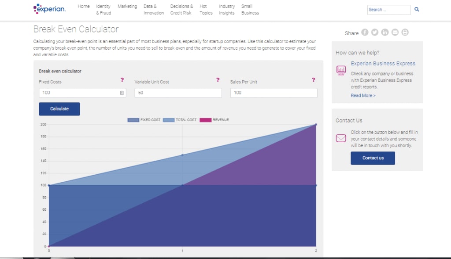Share on LinkedIn icon

[385, 32]
